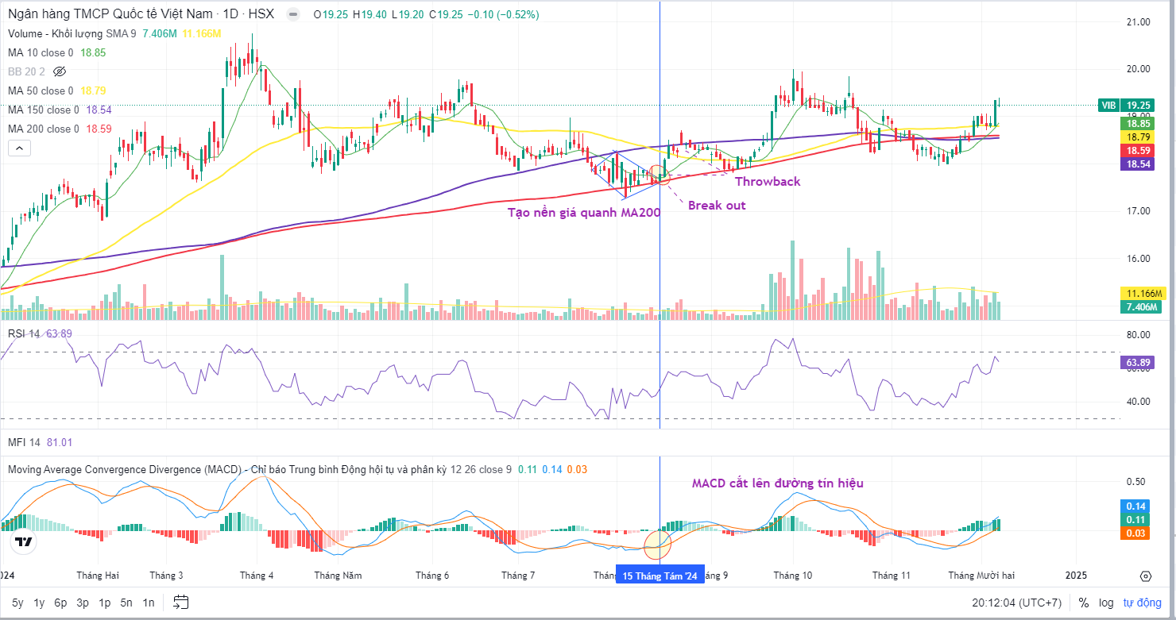Screen dimensions: 1176x620
Task: Show the hidden BB 20 2 indicator via its eye icon
Action: (58, 71)
